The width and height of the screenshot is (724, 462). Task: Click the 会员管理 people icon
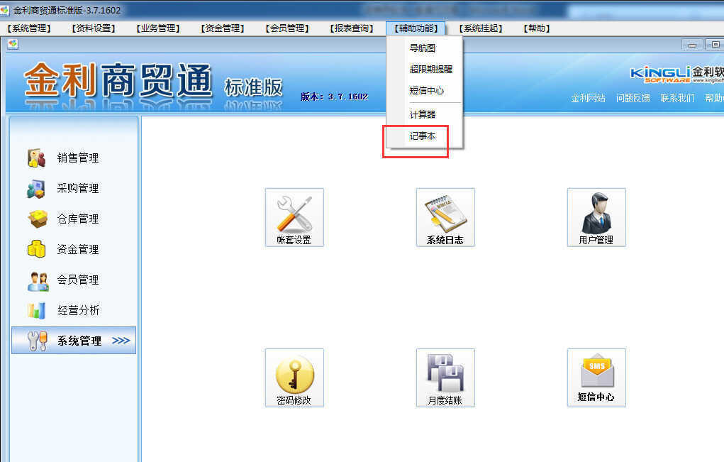coord(38,280)
